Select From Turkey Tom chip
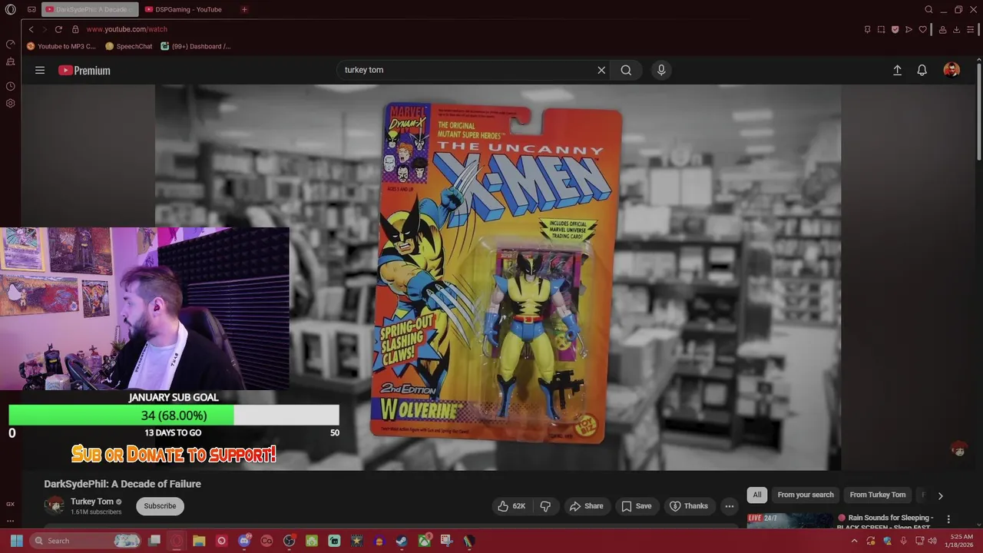This screenshot has height=553, width=983. coord(878,495)
